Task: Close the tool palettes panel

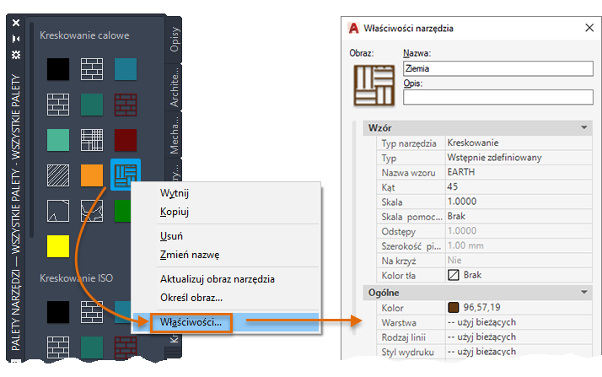Action: coord(16,23)
